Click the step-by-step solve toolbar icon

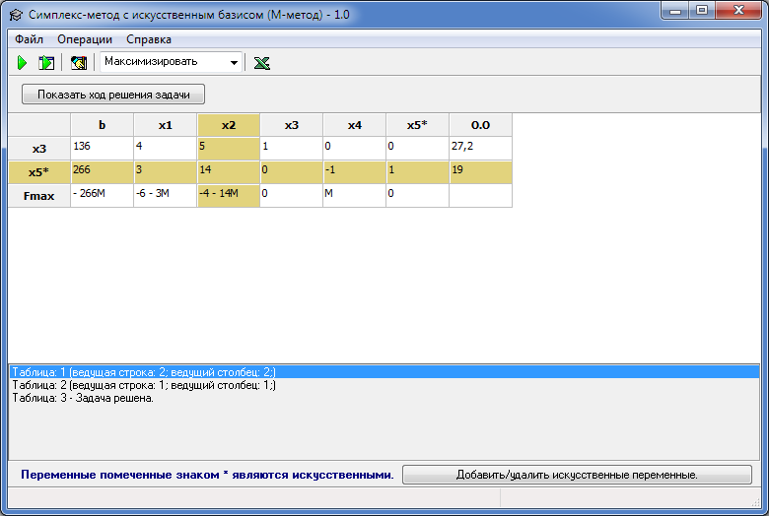click(x=46, y=63)
